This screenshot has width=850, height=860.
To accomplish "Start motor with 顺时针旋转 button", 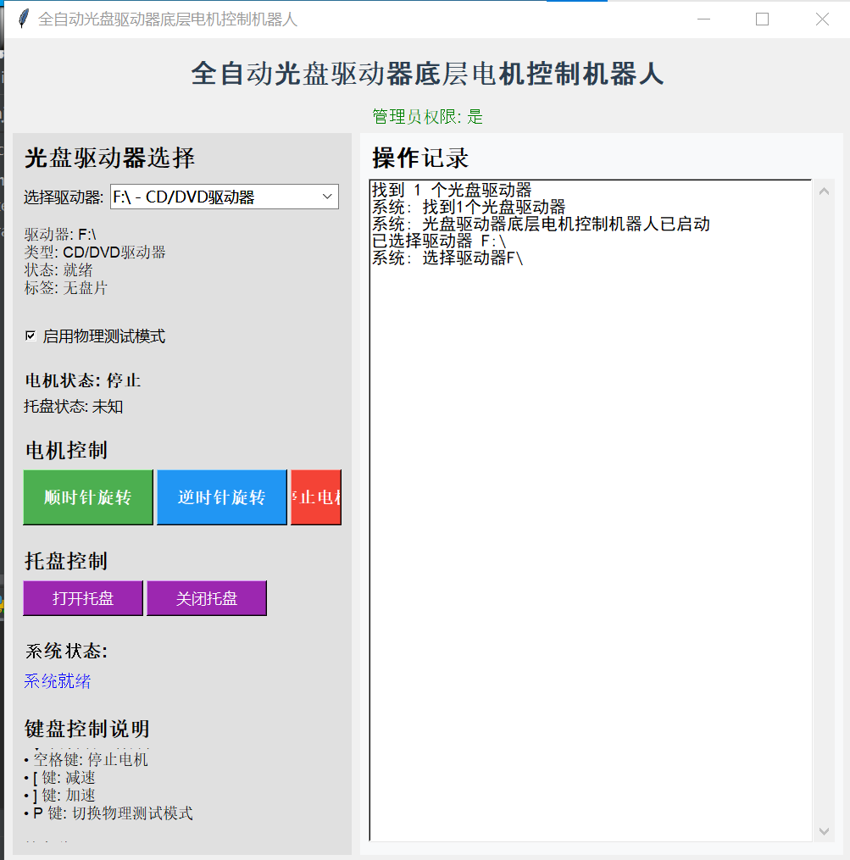I will coord(88,497).
